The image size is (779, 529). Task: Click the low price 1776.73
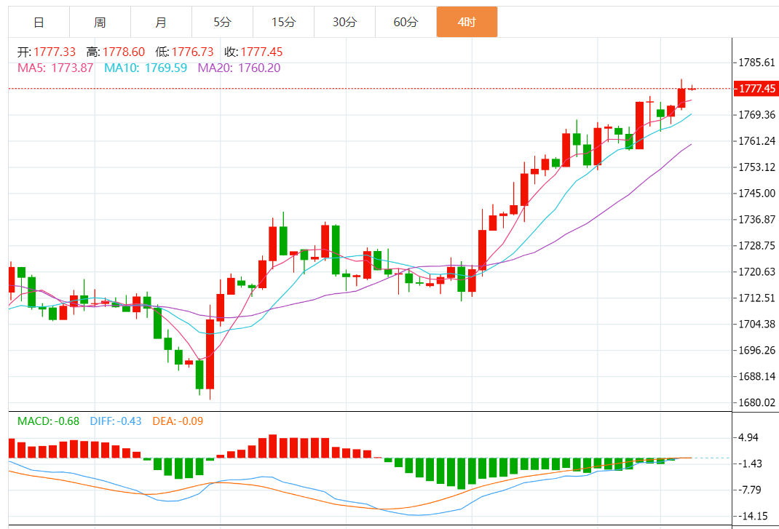pos(192,52)
